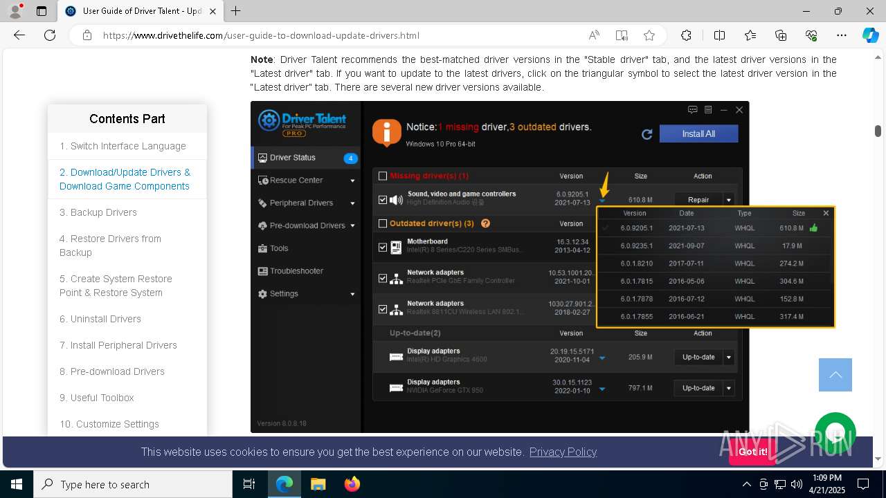Open Task View on the taskbar

(249, 484)
